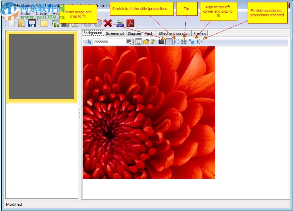
Task: Toggle the background image button
Action: (138, 42)
